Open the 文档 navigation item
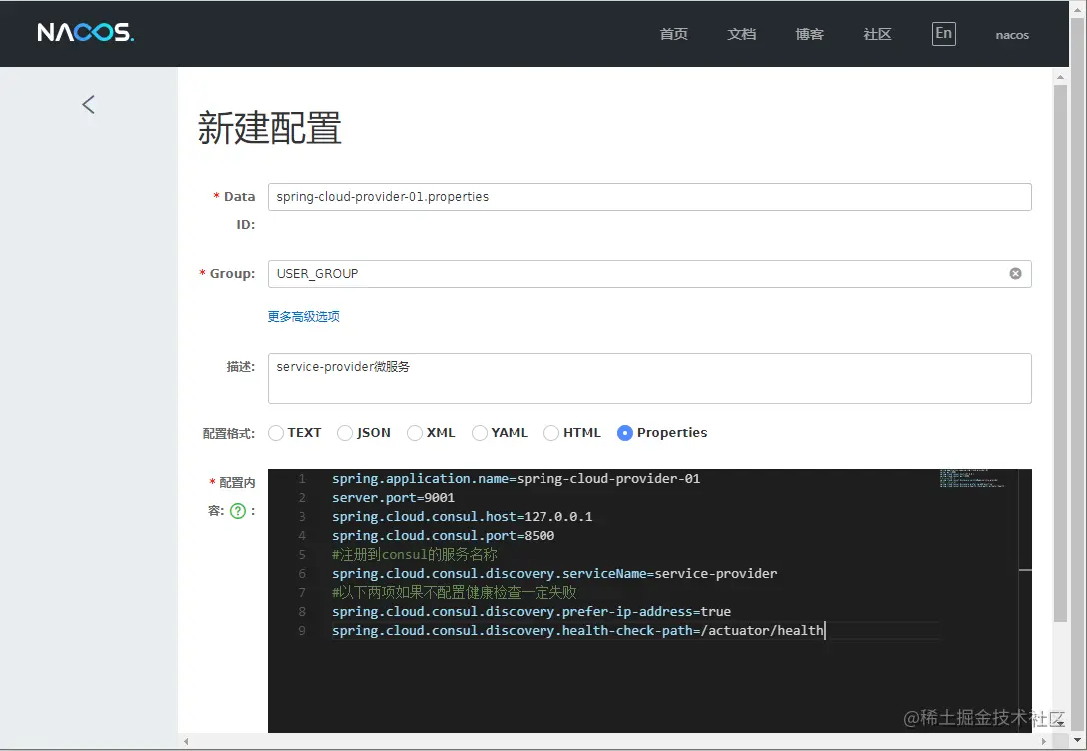This screenshot has height=751, width=1087. [x=741, y=34]
